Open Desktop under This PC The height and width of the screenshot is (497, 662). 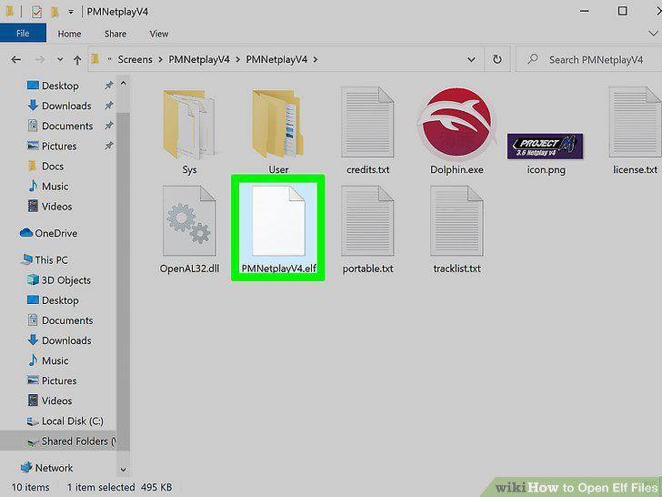click(x=60, y=300)
